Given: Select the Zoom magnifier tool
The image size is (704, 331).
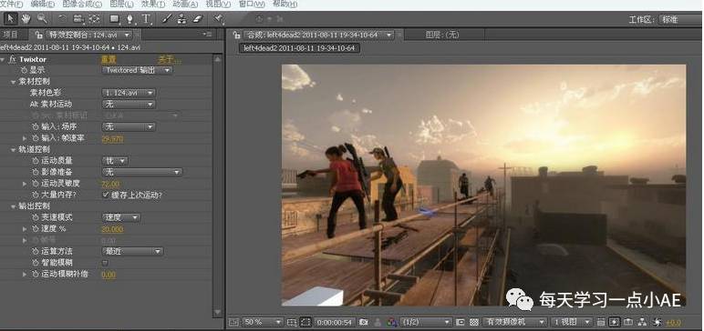Looking at the screenshot, I should tap(42, 19).
